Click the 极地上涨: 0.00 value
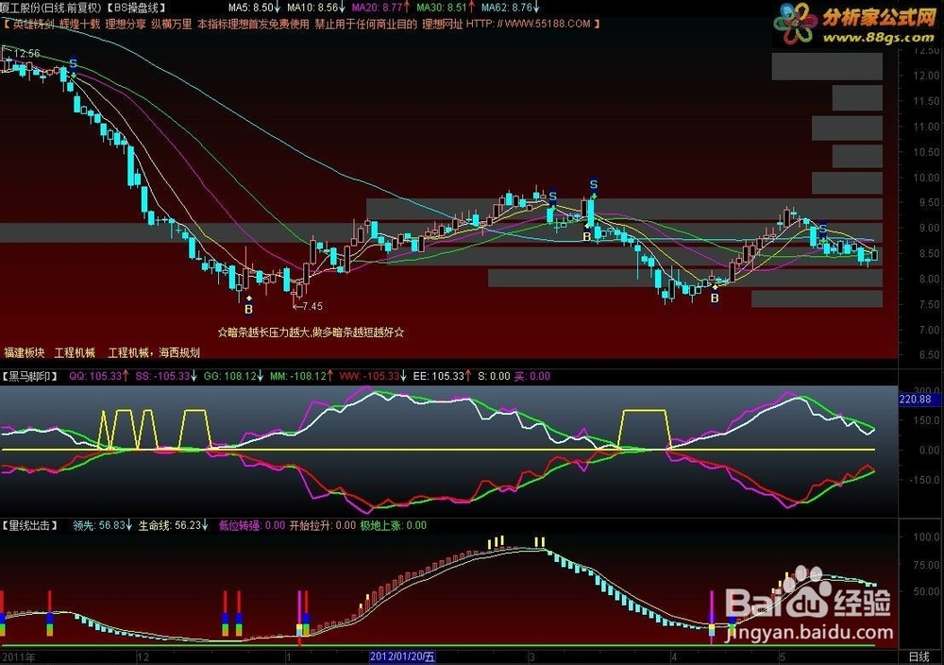Viewport: 944px width, 665px height. tap(394, 526)
